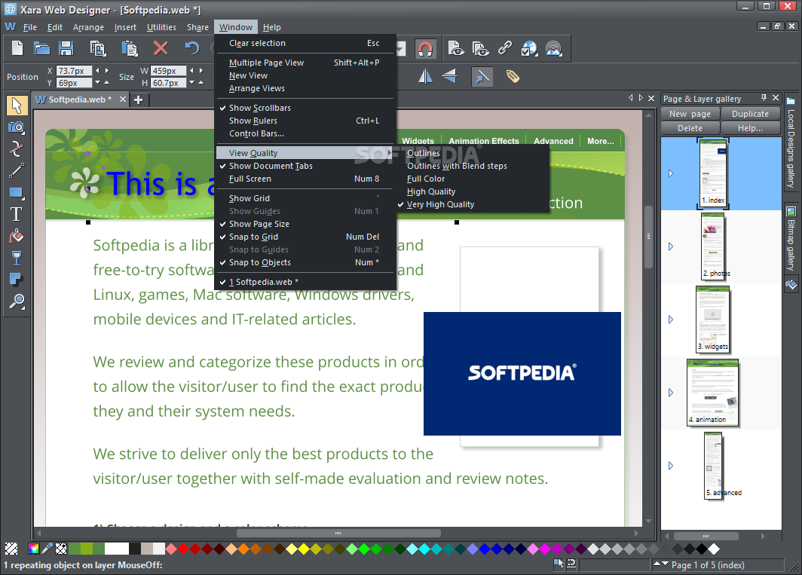Select the Rectangle tool
The width and height of the screenshot is (802, 575).
17,193
